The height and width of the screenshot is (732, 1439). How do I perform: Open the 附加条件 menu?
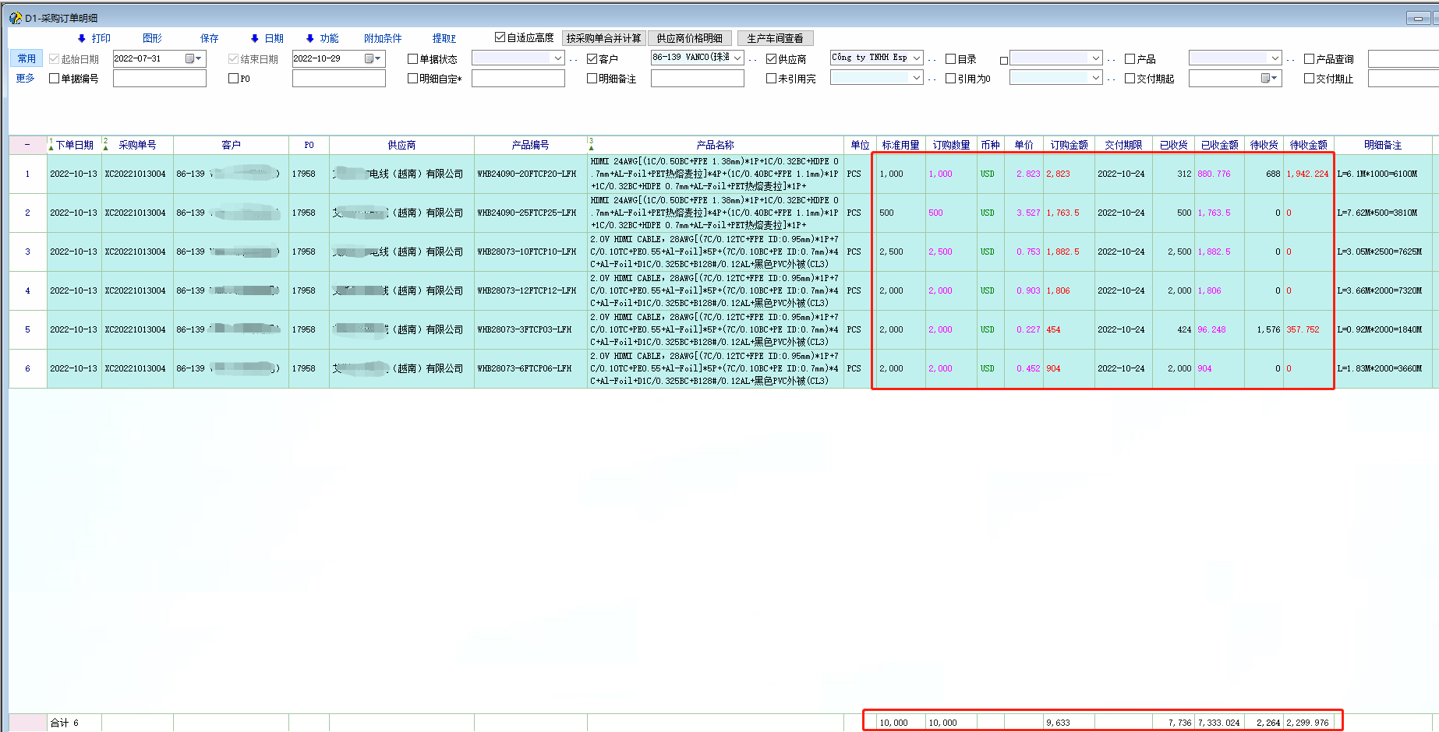[x=383, y=38]
